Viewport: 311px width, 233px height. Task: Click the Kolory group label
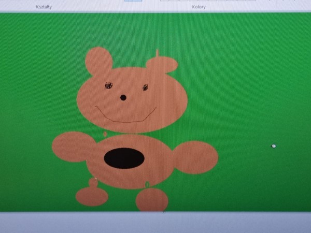point(199,7)
